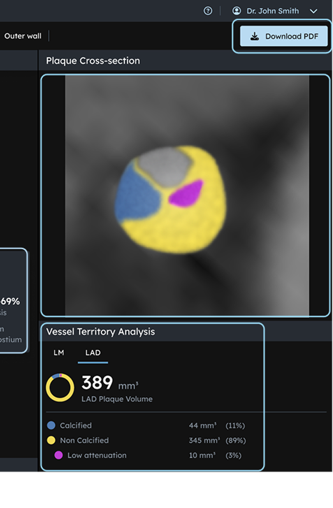
Task: Switch to the LM vessel tab
Action: (x=59, y=353)
